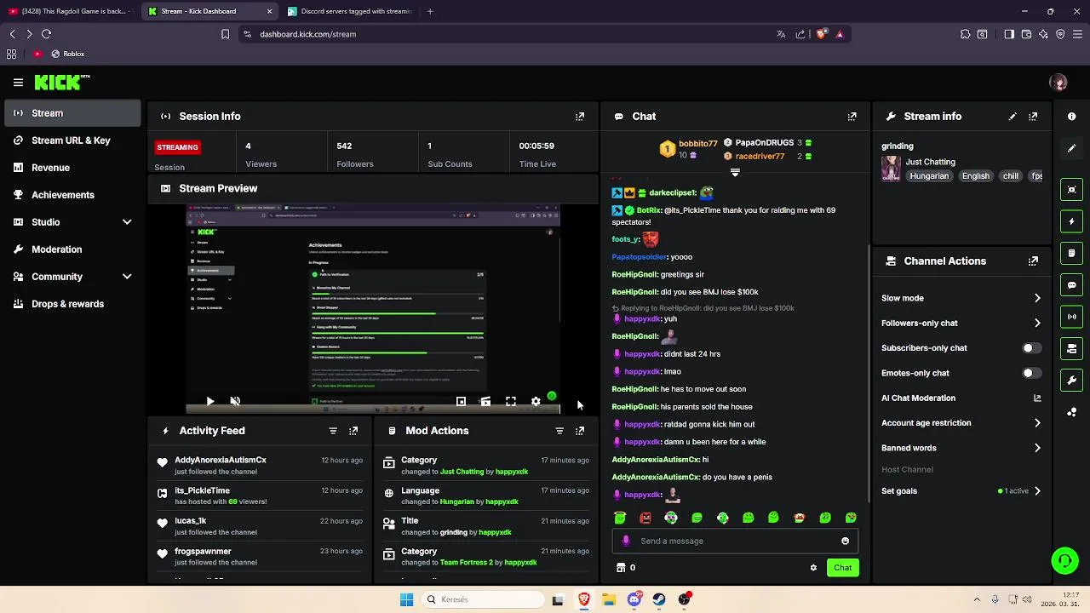
Task: Pop out the Channel Actions panel
Action: coord(1033,261)
